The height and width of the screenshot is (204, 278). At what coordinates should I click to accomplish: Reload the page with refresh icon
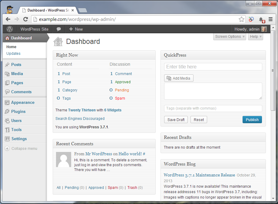tap(26, 19)
